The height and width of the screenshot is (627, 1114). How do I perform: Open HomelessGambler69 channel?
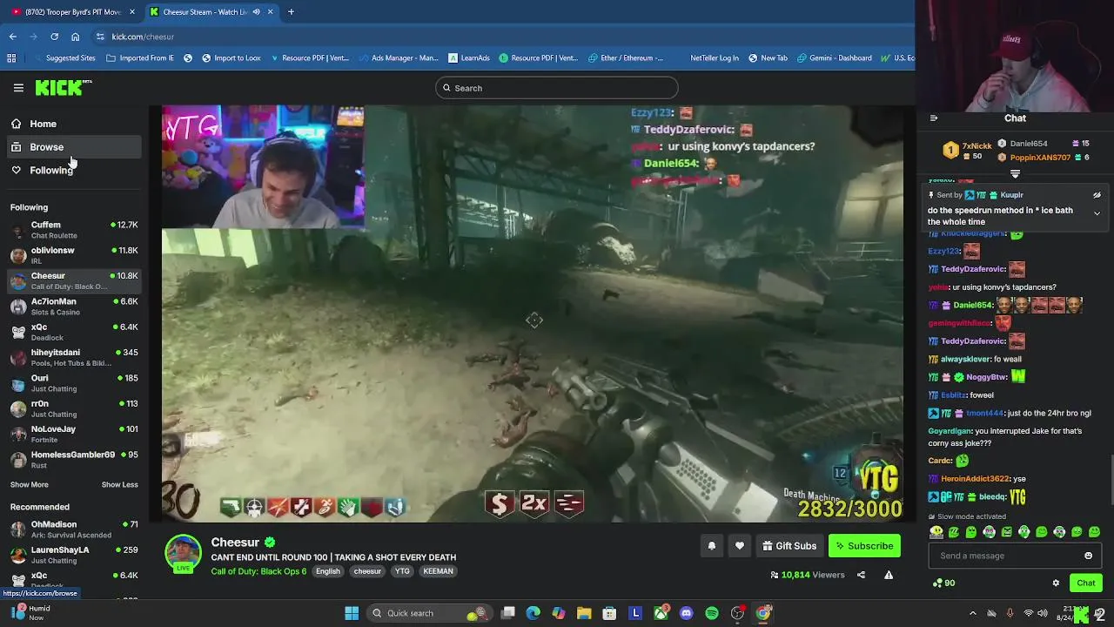tap(74, 459)
